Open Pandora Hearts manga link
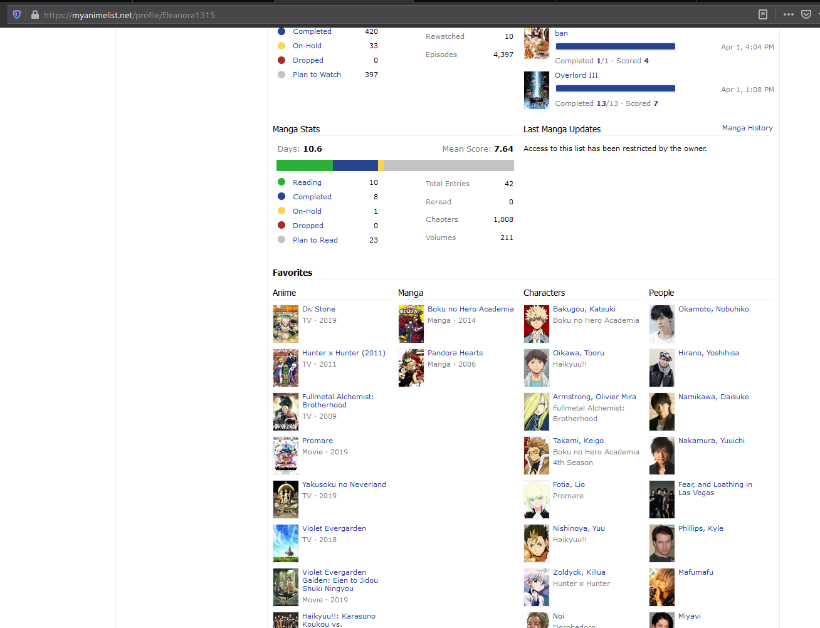 tap(455, 353)
